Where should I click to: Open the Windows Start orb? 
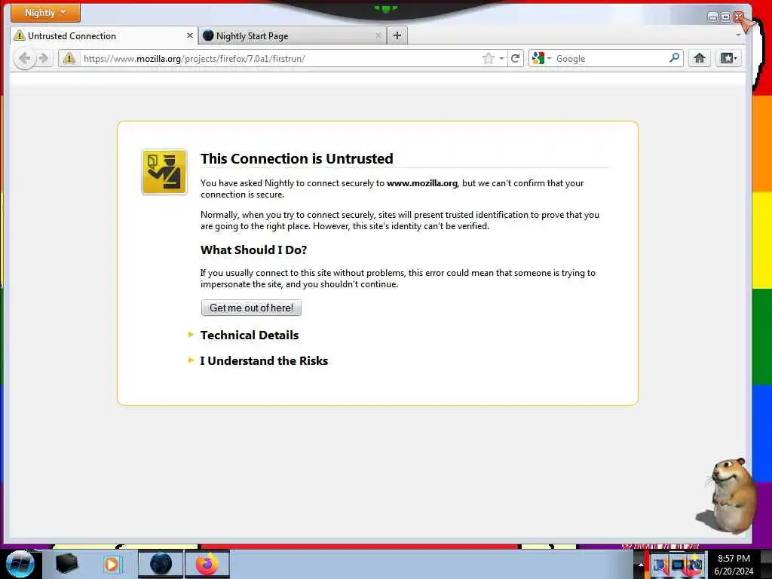(20, 564)
